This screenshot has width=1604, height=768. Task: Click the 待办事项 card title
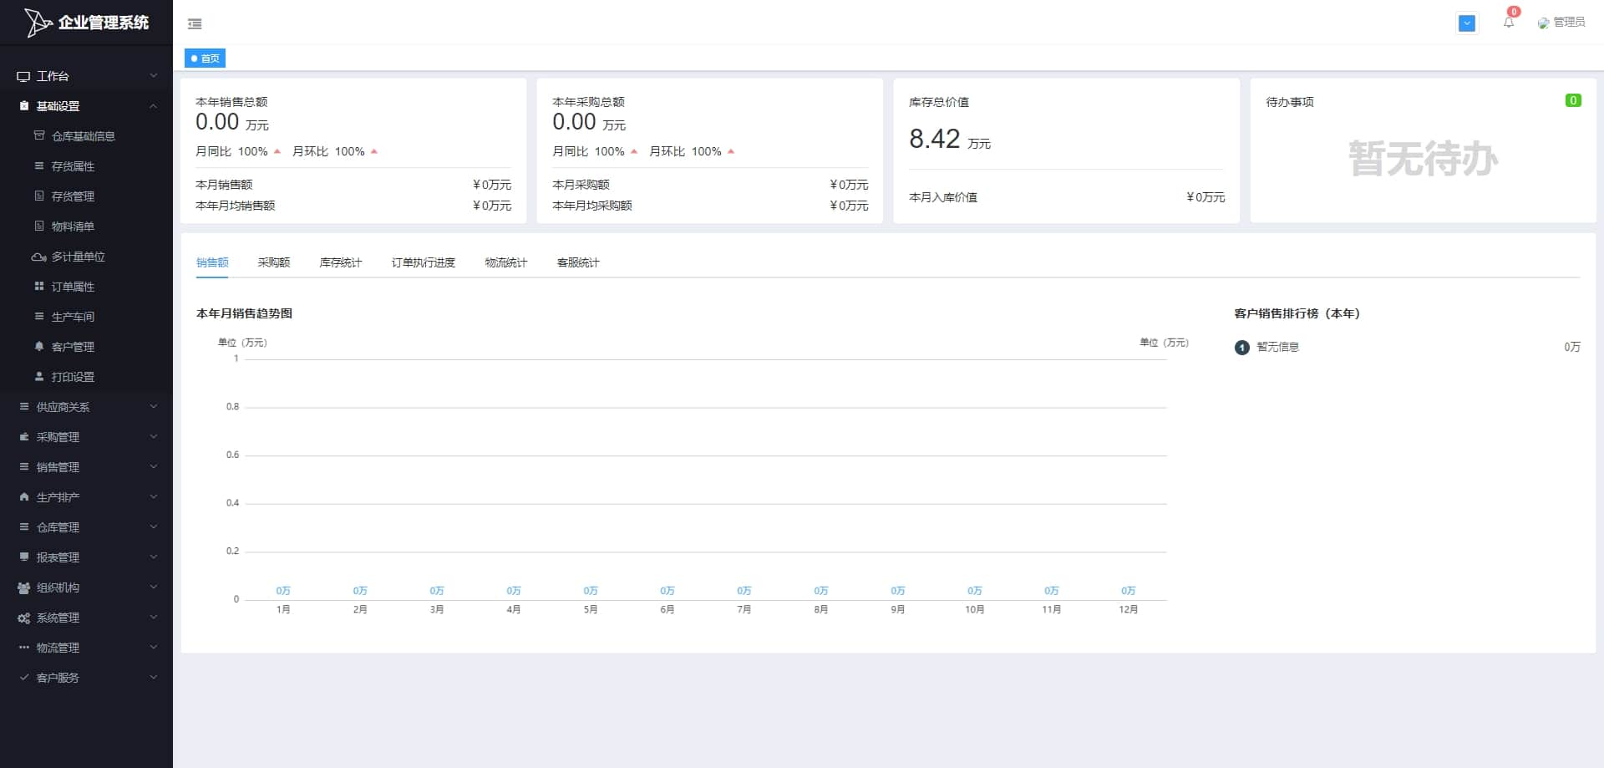click(x=1290, y=102)
